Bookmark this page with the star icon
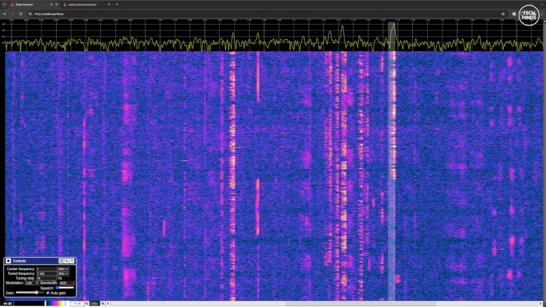Screen dimensions: 546x307 pos(503,13)
